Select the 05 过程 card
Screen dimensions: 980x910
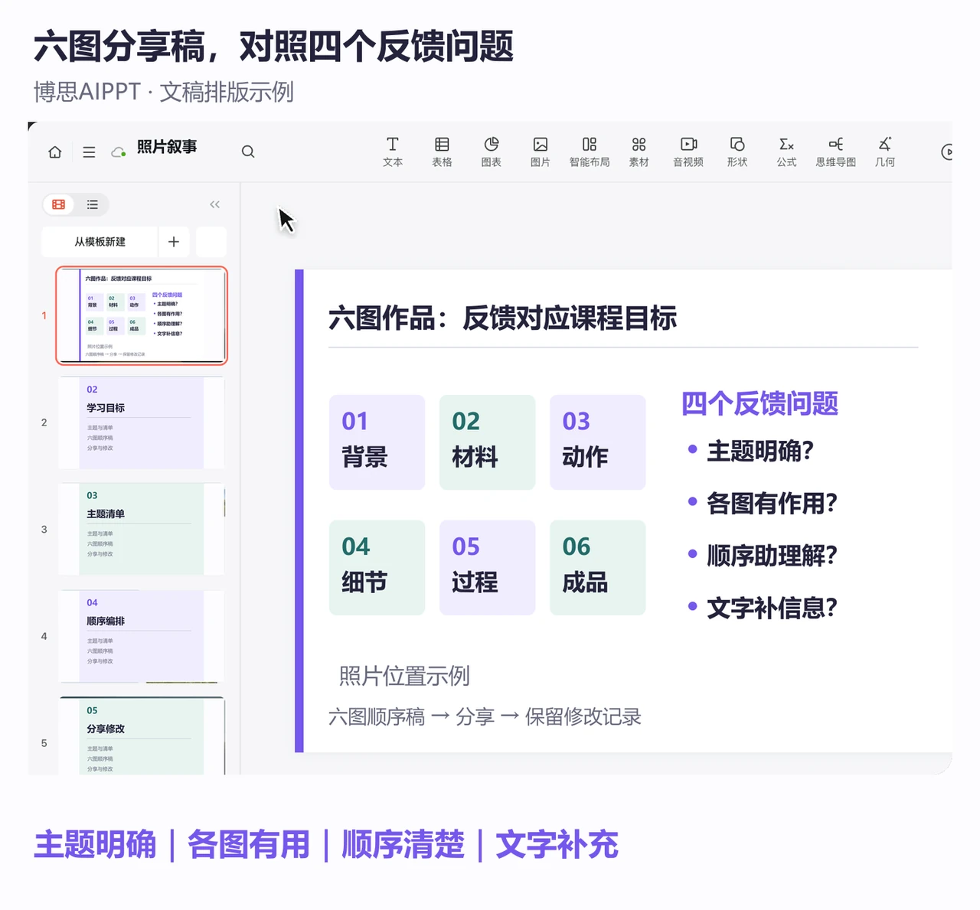click(x=487, y=568)
